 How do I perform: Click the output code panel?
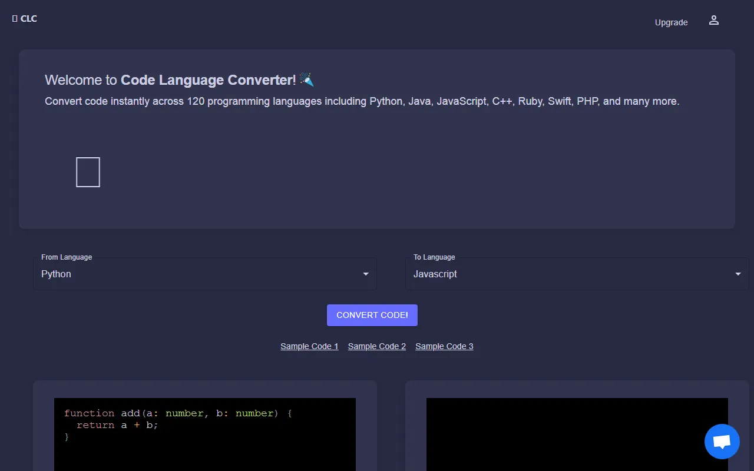pos(577,436)
